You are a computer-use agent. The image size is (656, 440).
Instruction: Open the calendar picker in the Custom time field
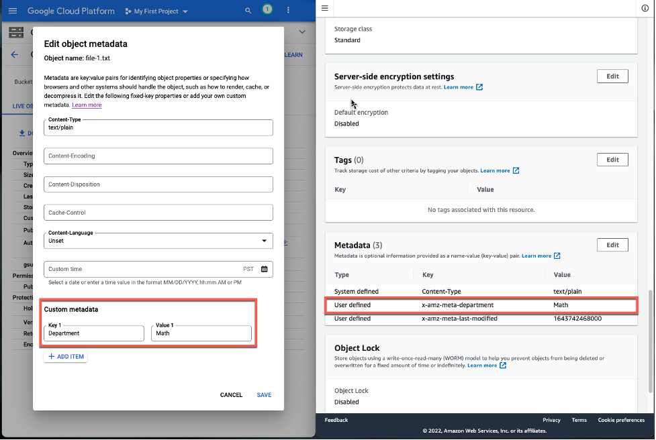(x=264, y=269)
